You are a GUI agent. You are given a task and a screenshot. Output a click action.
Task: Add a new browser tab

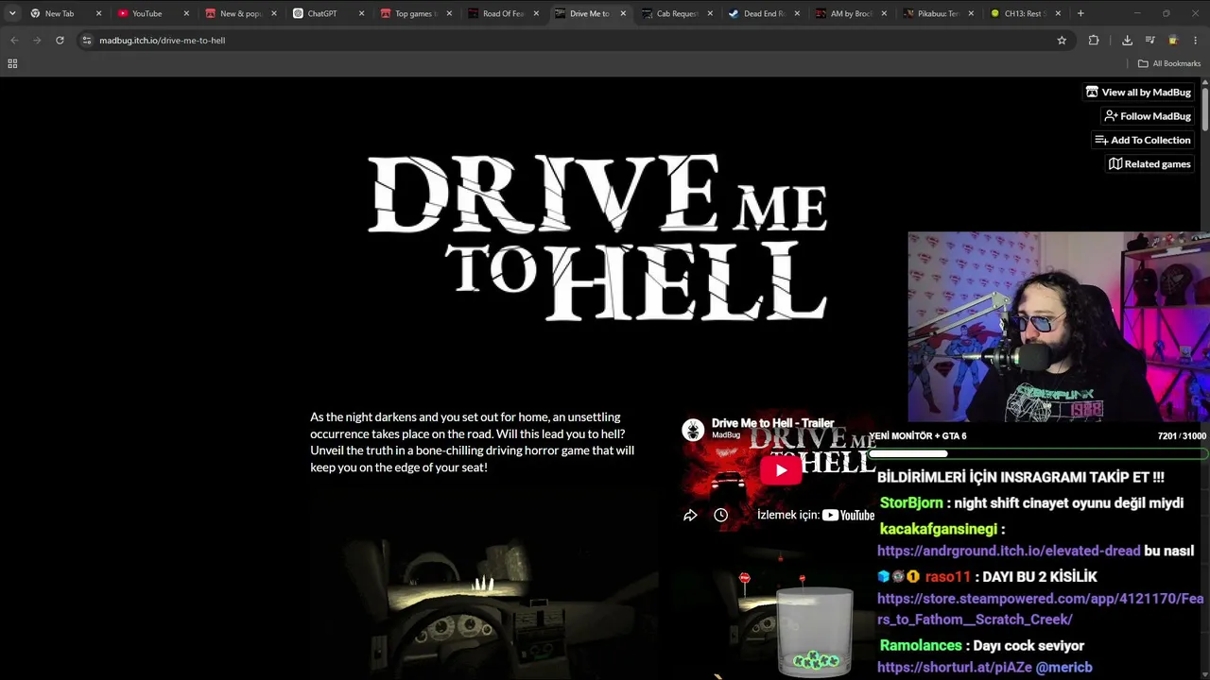click(x=1080, y=13)
